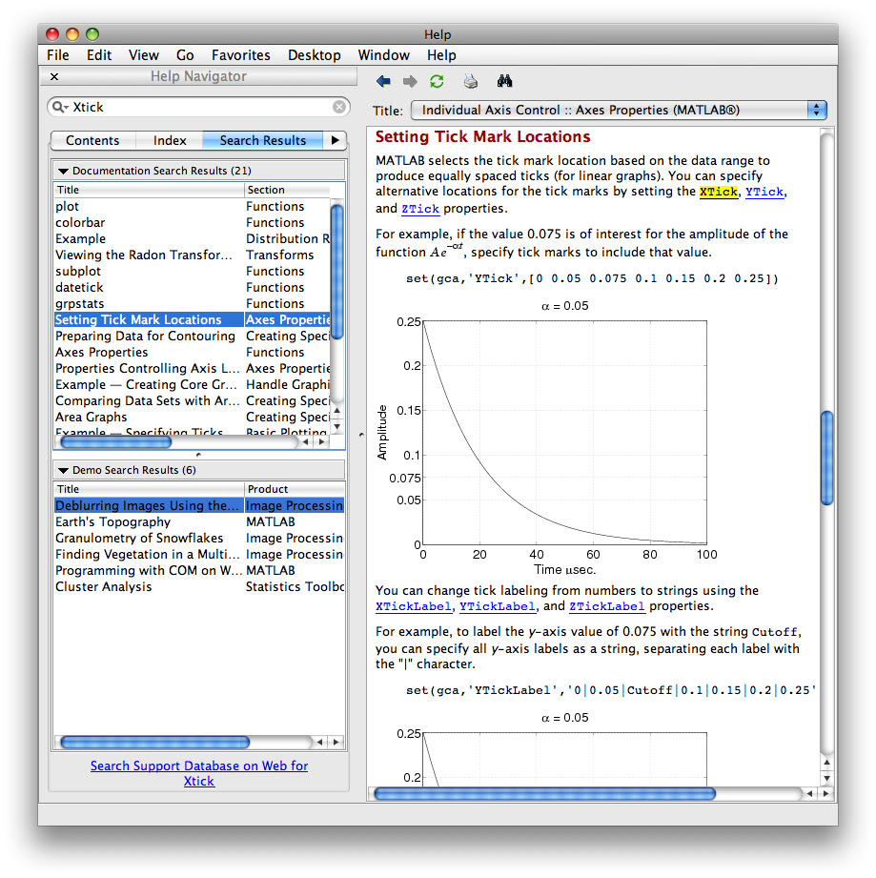
Task: Sort demo results by Product column
Action: point(295,489)
